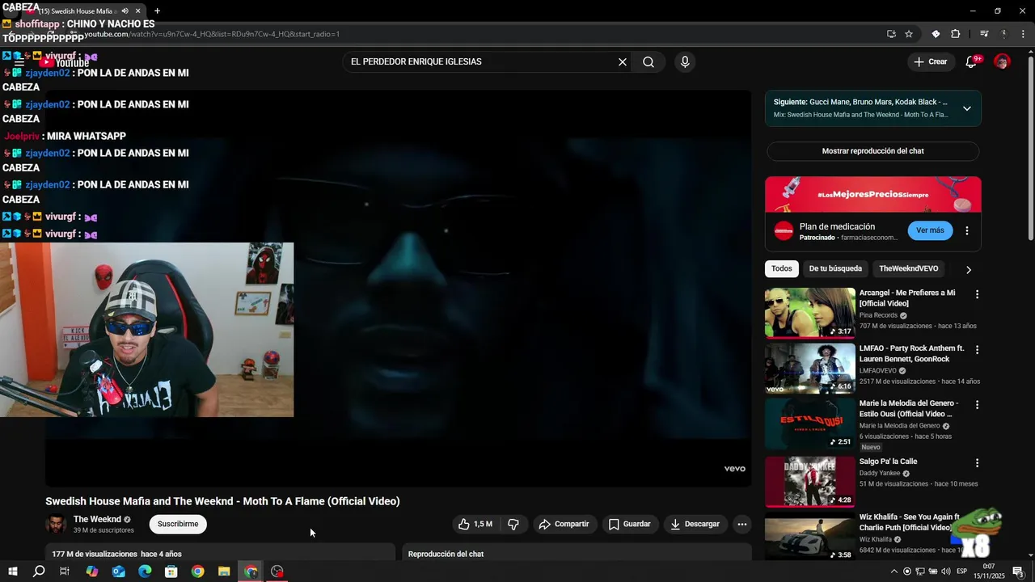Bookmark this page with the star icon
This screenshot has width=1035, height=582.
(x=909, y=34)
